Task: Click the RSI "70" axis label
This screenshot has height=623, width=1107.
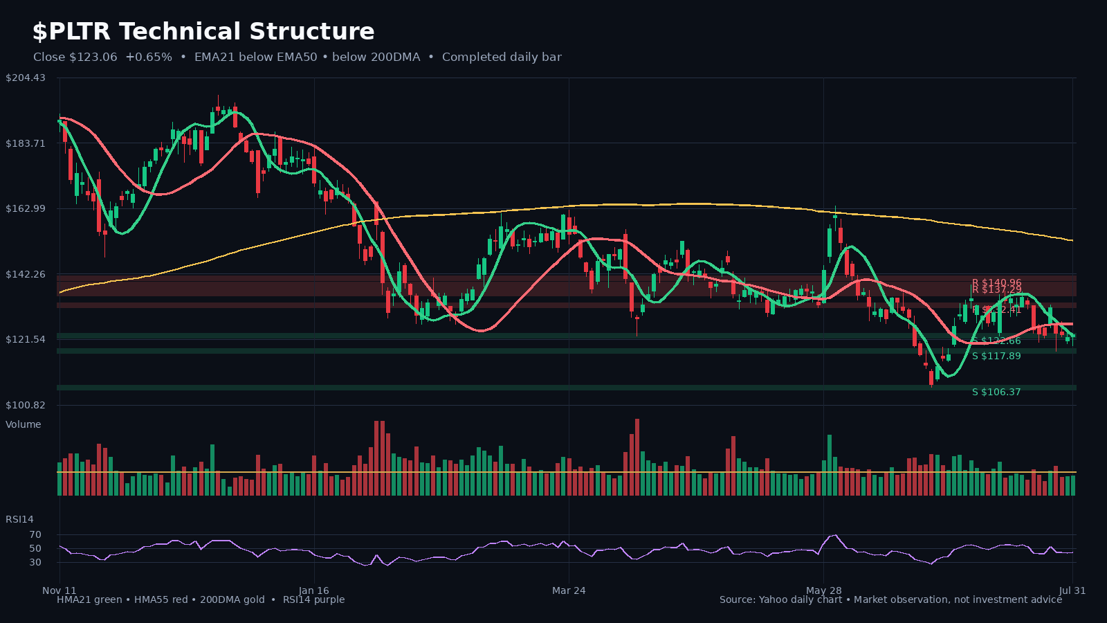Action: (x=35, y=534)
